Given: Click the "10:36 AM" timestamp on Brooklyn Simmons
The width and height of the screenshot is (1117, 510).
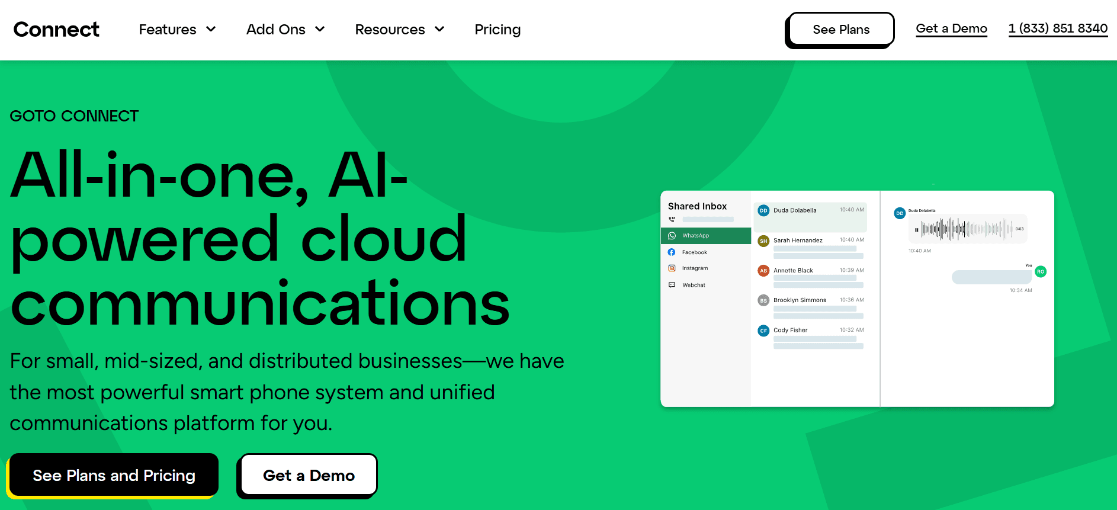Looking at the screenshot, I should 852,300.
